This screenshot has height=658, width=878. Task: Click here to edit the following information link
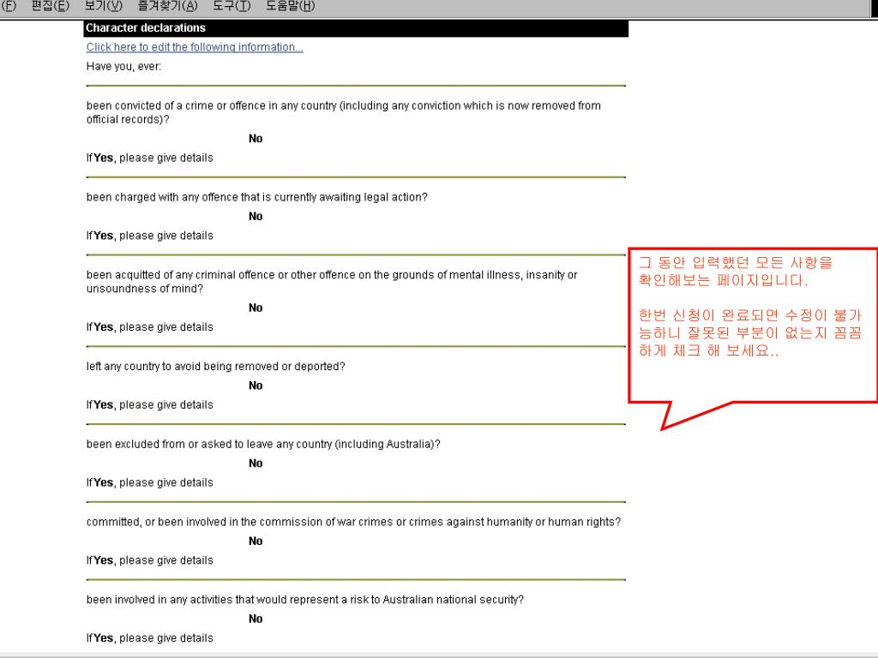tap(195, 47)
